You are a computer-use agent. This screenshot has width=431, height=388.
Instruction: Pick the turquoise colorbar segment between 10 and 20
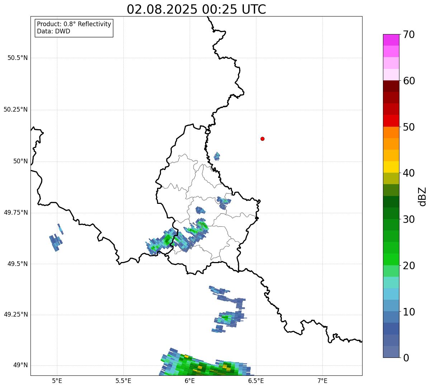point(391,282)
